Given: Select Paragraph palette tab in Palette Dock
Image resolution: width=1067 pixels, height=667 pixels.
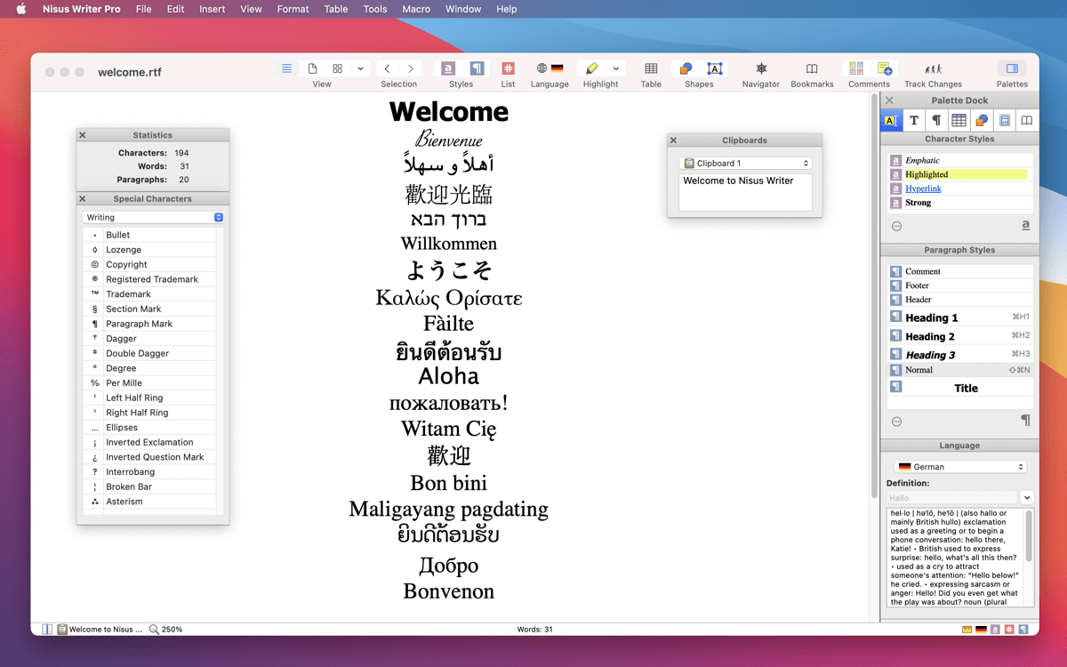Looking at the screenshot, I should tap(936, 120).
